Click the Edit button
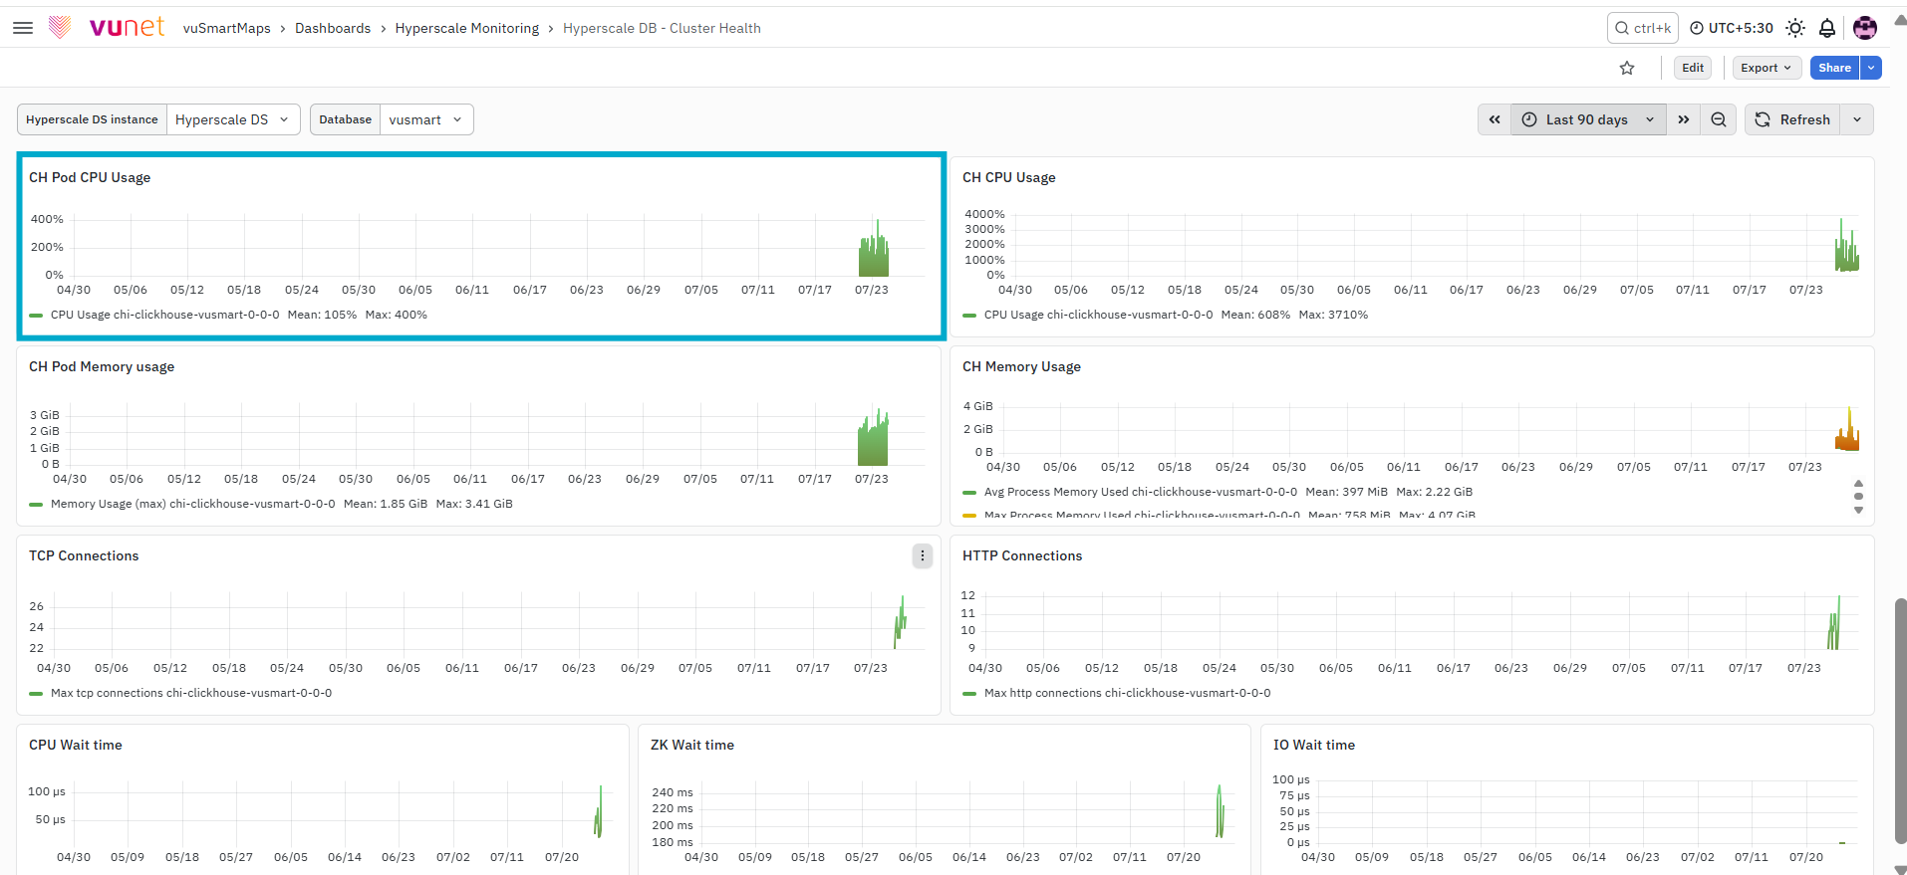Image resolution: width=1907 pixels, height=875 pixels. [1693, 68]
